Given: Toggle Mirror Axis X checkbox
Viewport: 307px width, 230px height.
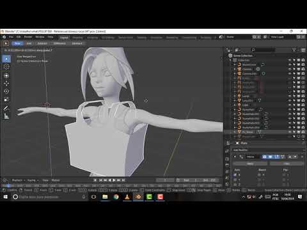Looking at the screenshot, I should (235, 174).
